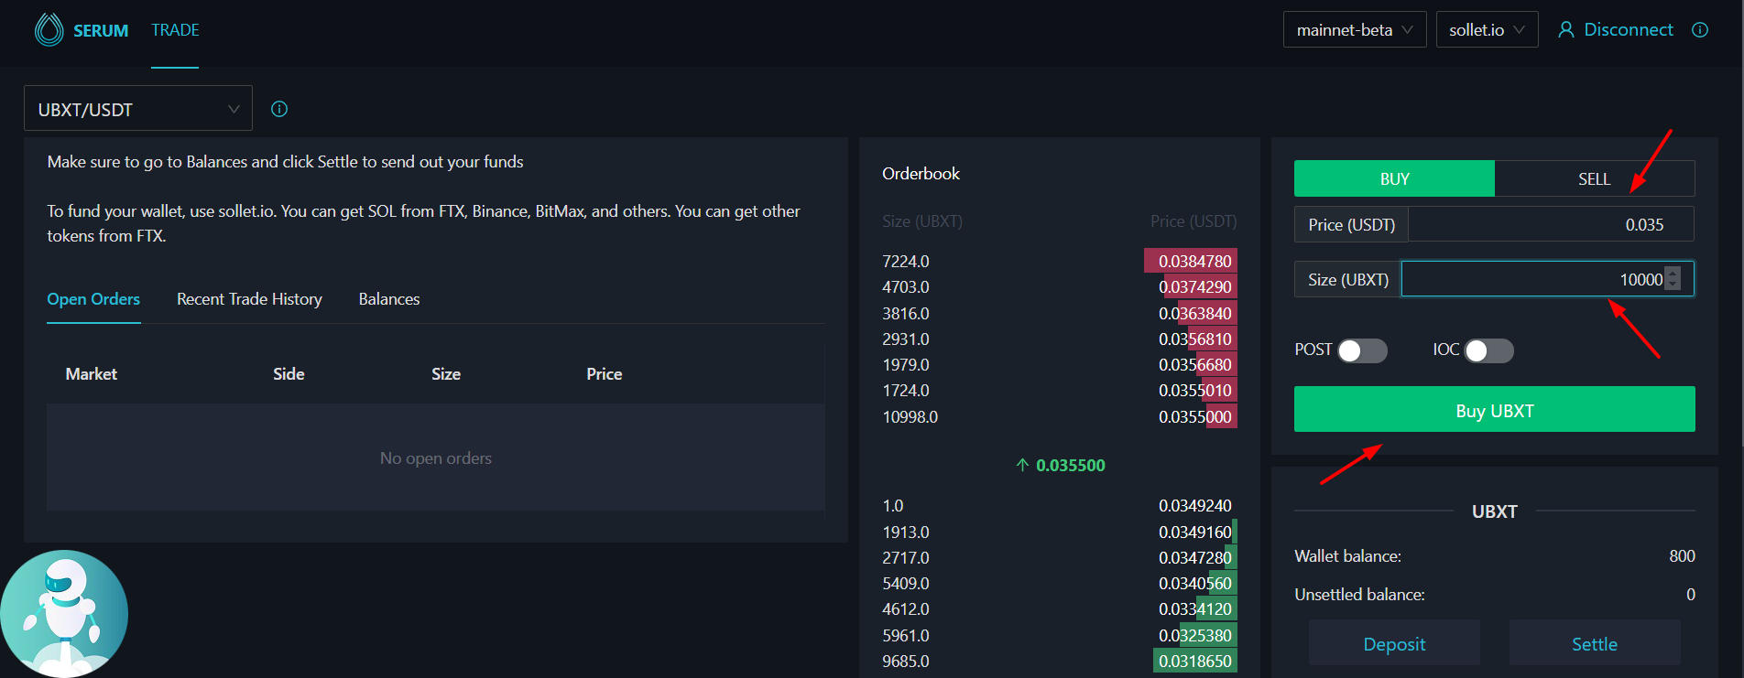Select the BUY side tab
Viewport: 1744px width, 678px height.
pos(1394,178)
